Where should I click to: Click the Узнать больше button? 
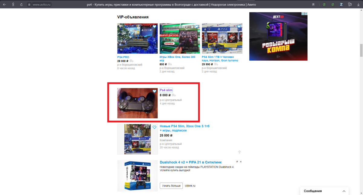(x=171, y=186)
